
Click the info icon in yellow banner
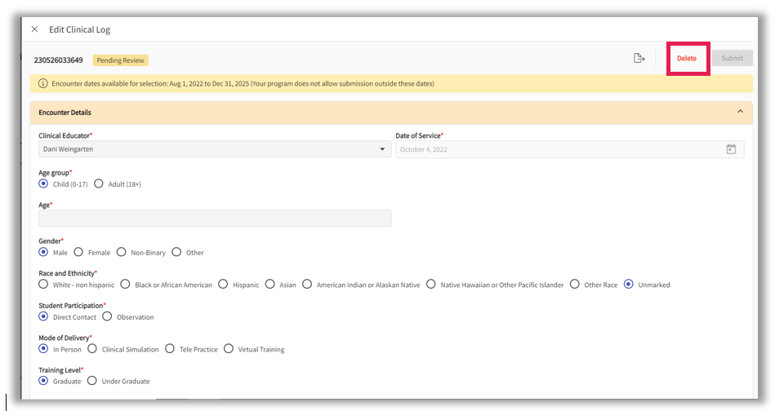pos(42,83)
